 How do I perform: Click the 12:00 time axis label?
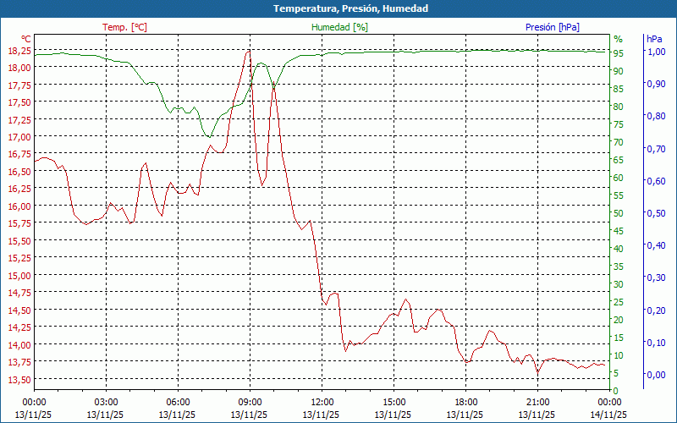coord(322,402)
